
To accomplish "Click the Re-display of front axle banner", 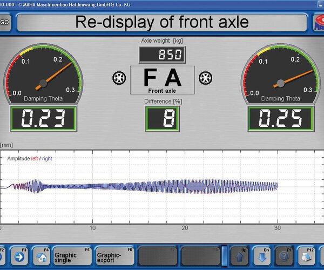I will 162,23.
